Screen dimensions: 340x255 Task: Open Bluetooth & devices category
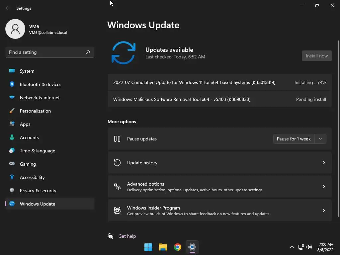pos(50,84)
